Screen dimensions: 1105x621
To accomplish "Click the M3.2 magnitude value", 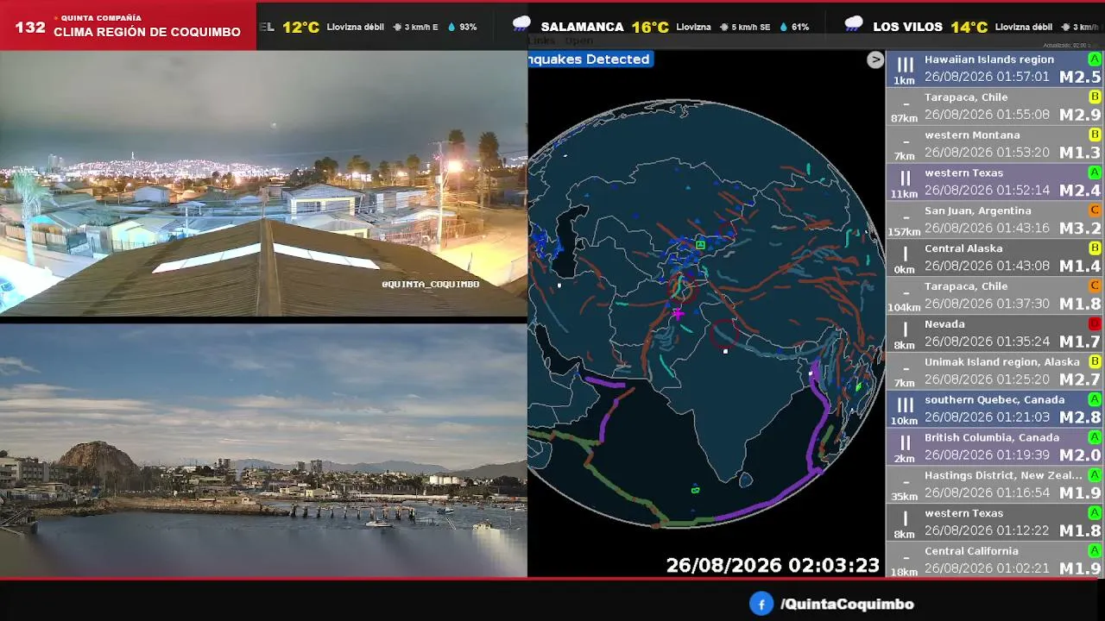I will pyautogui.click(x=1080, y=229).
